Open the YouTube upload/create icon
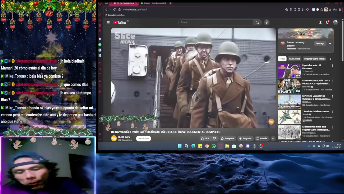The image size is (344, 194). point(320,22)
